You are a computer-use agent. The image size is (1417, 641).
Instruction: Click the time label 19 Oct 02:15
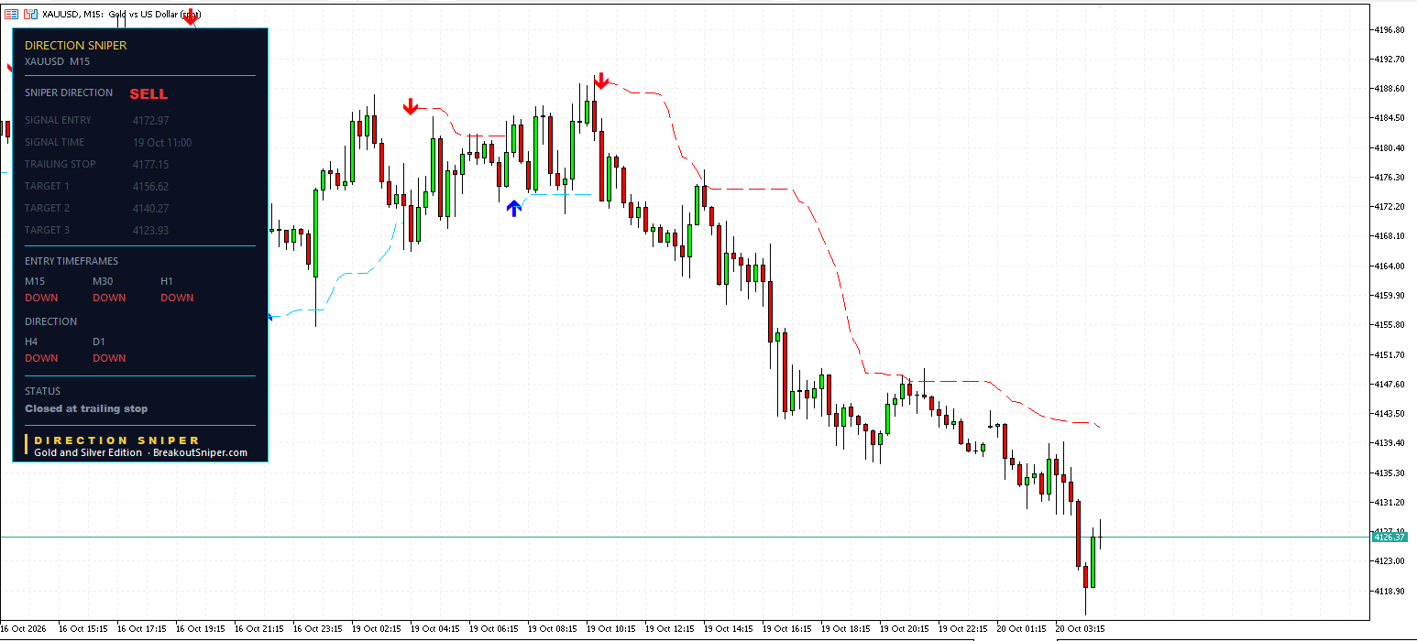(x=377, y=629)
